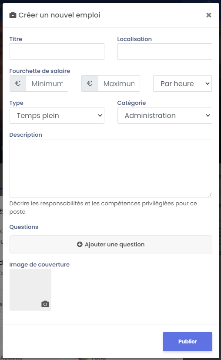
Task: Open the Catégorie dropdown showing Administration
Action: (x=165, y=115)
